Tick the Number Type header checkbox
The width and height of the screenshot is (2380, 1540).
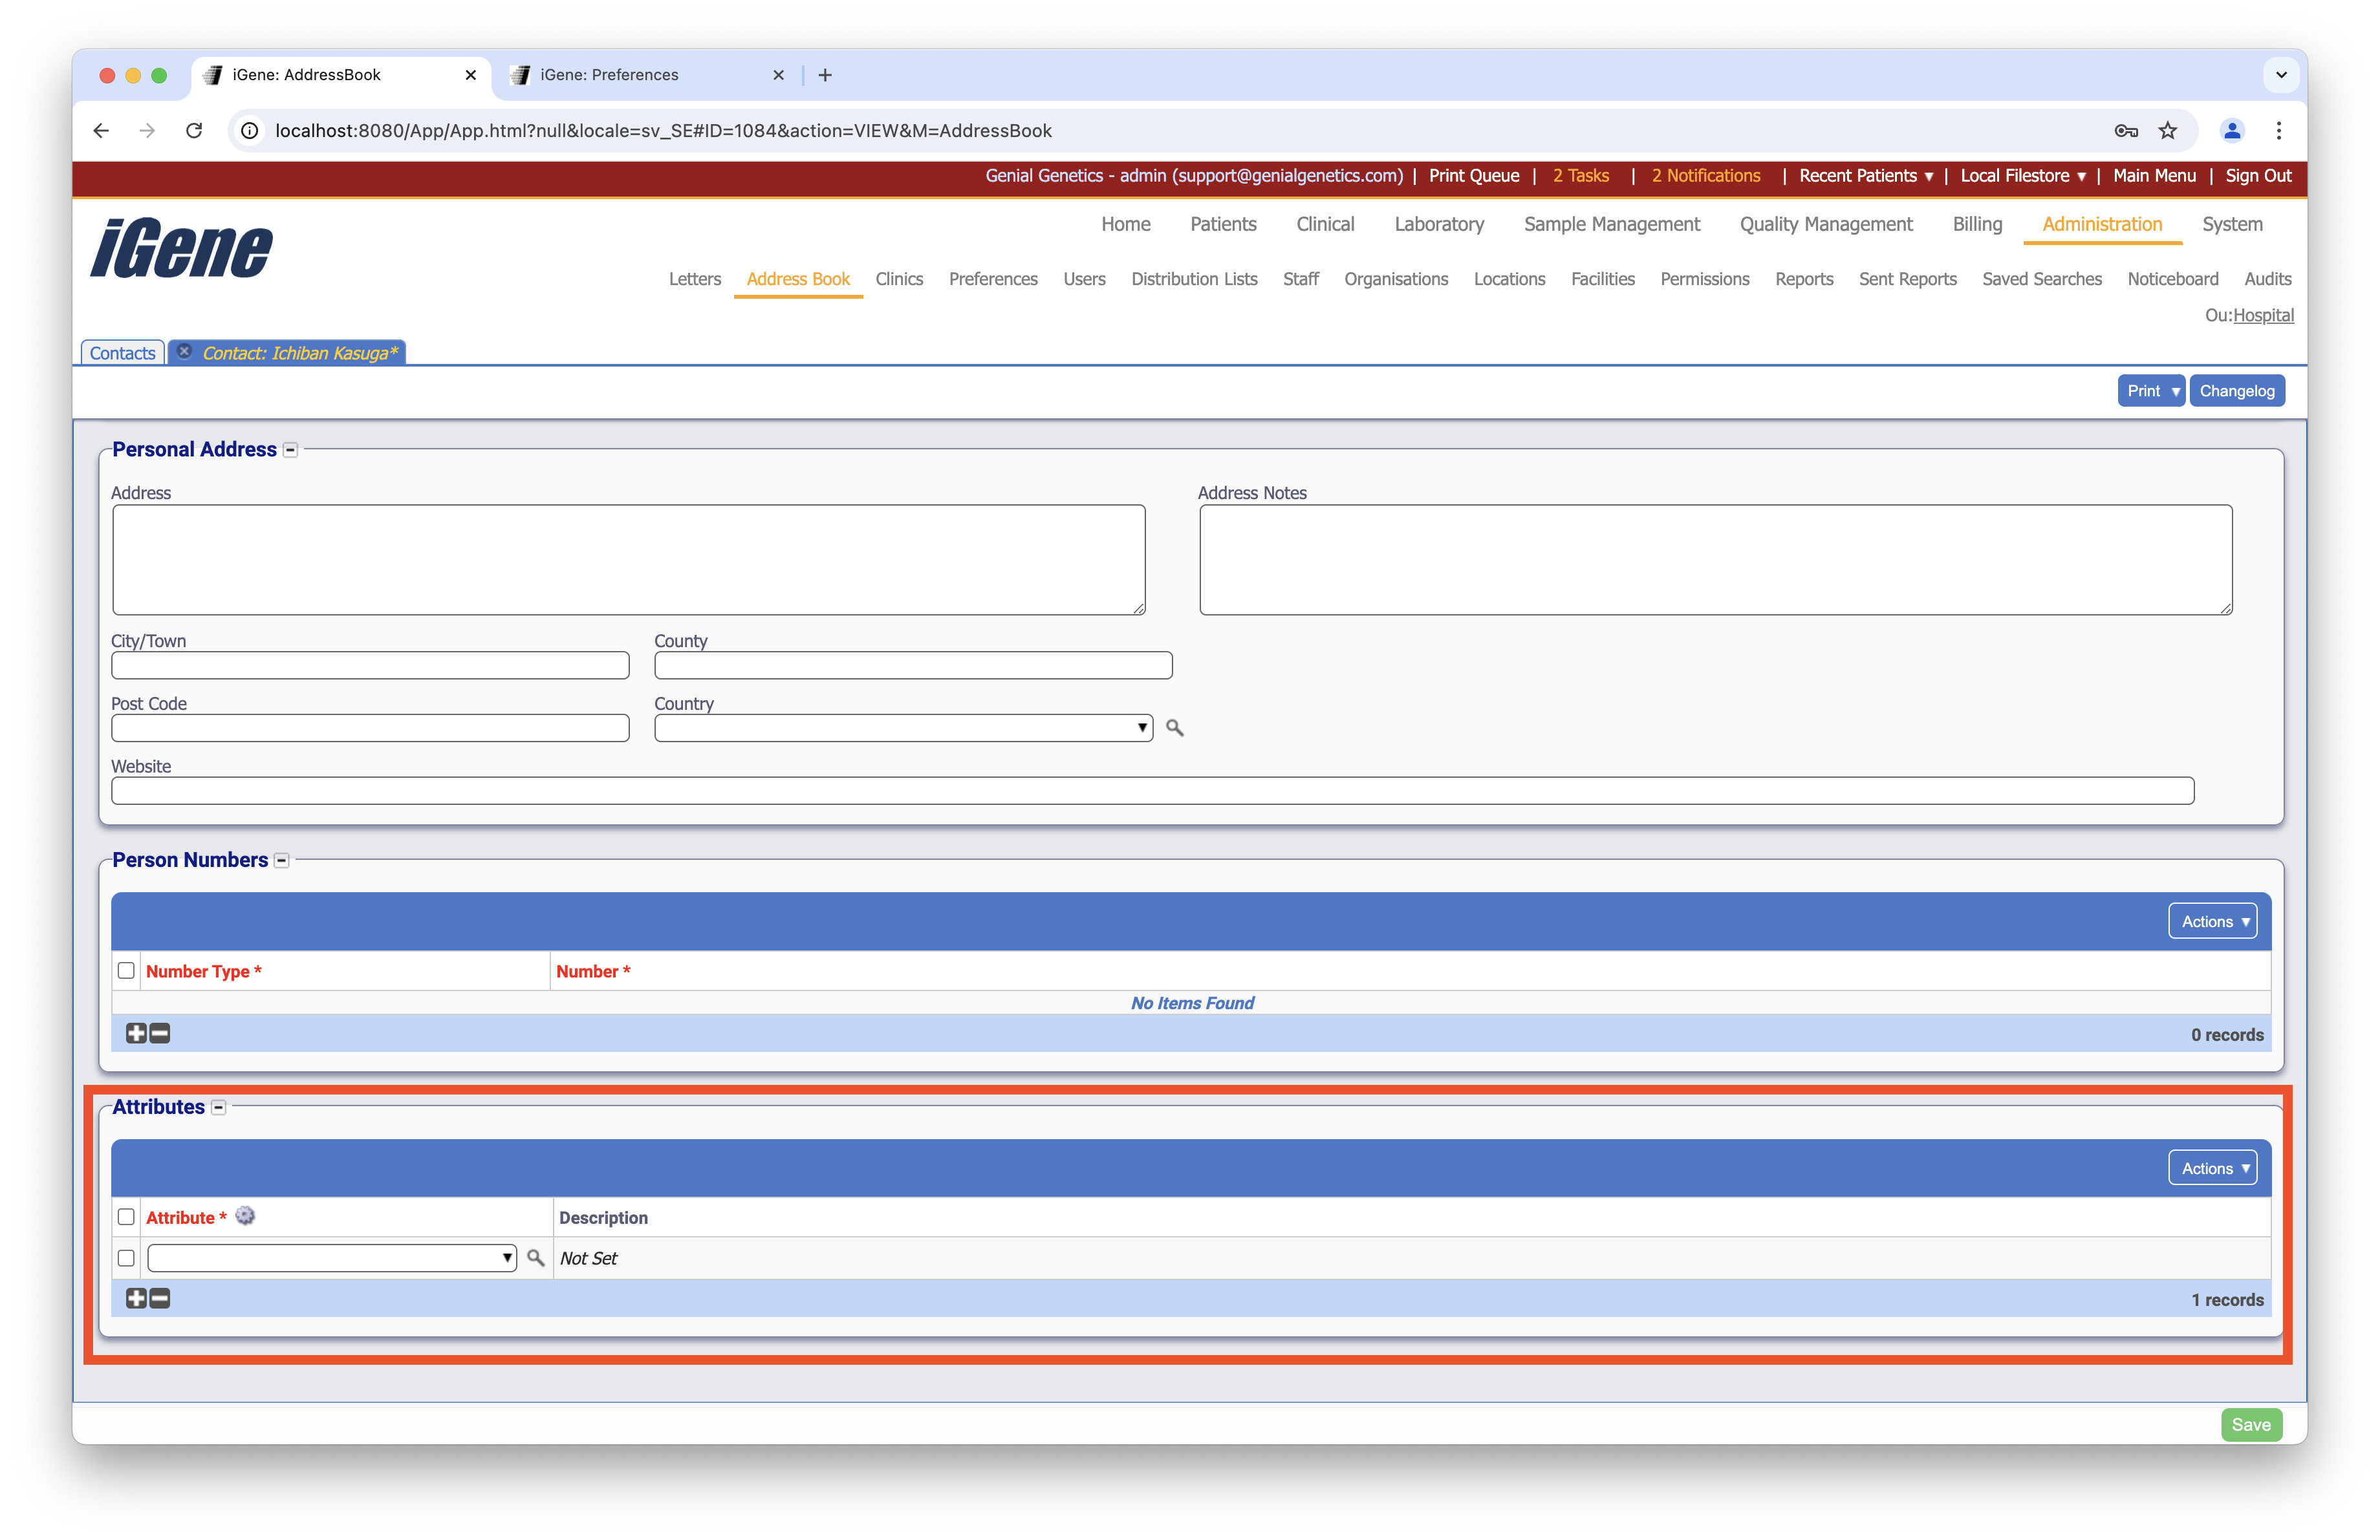(126, 970)
